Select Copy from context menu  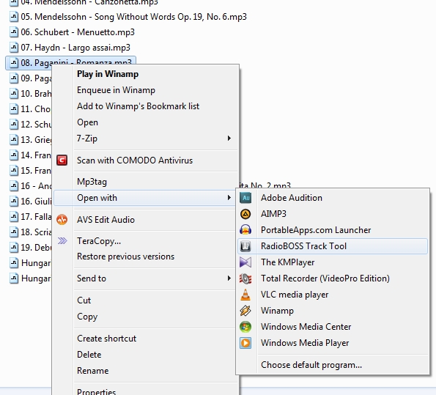(x=87, y=317)
